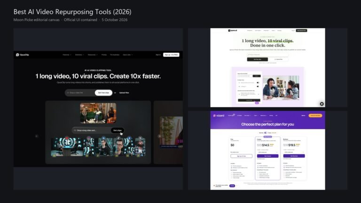
Task: Click the opus.ai logo on white page
Action: click(232, 31)
